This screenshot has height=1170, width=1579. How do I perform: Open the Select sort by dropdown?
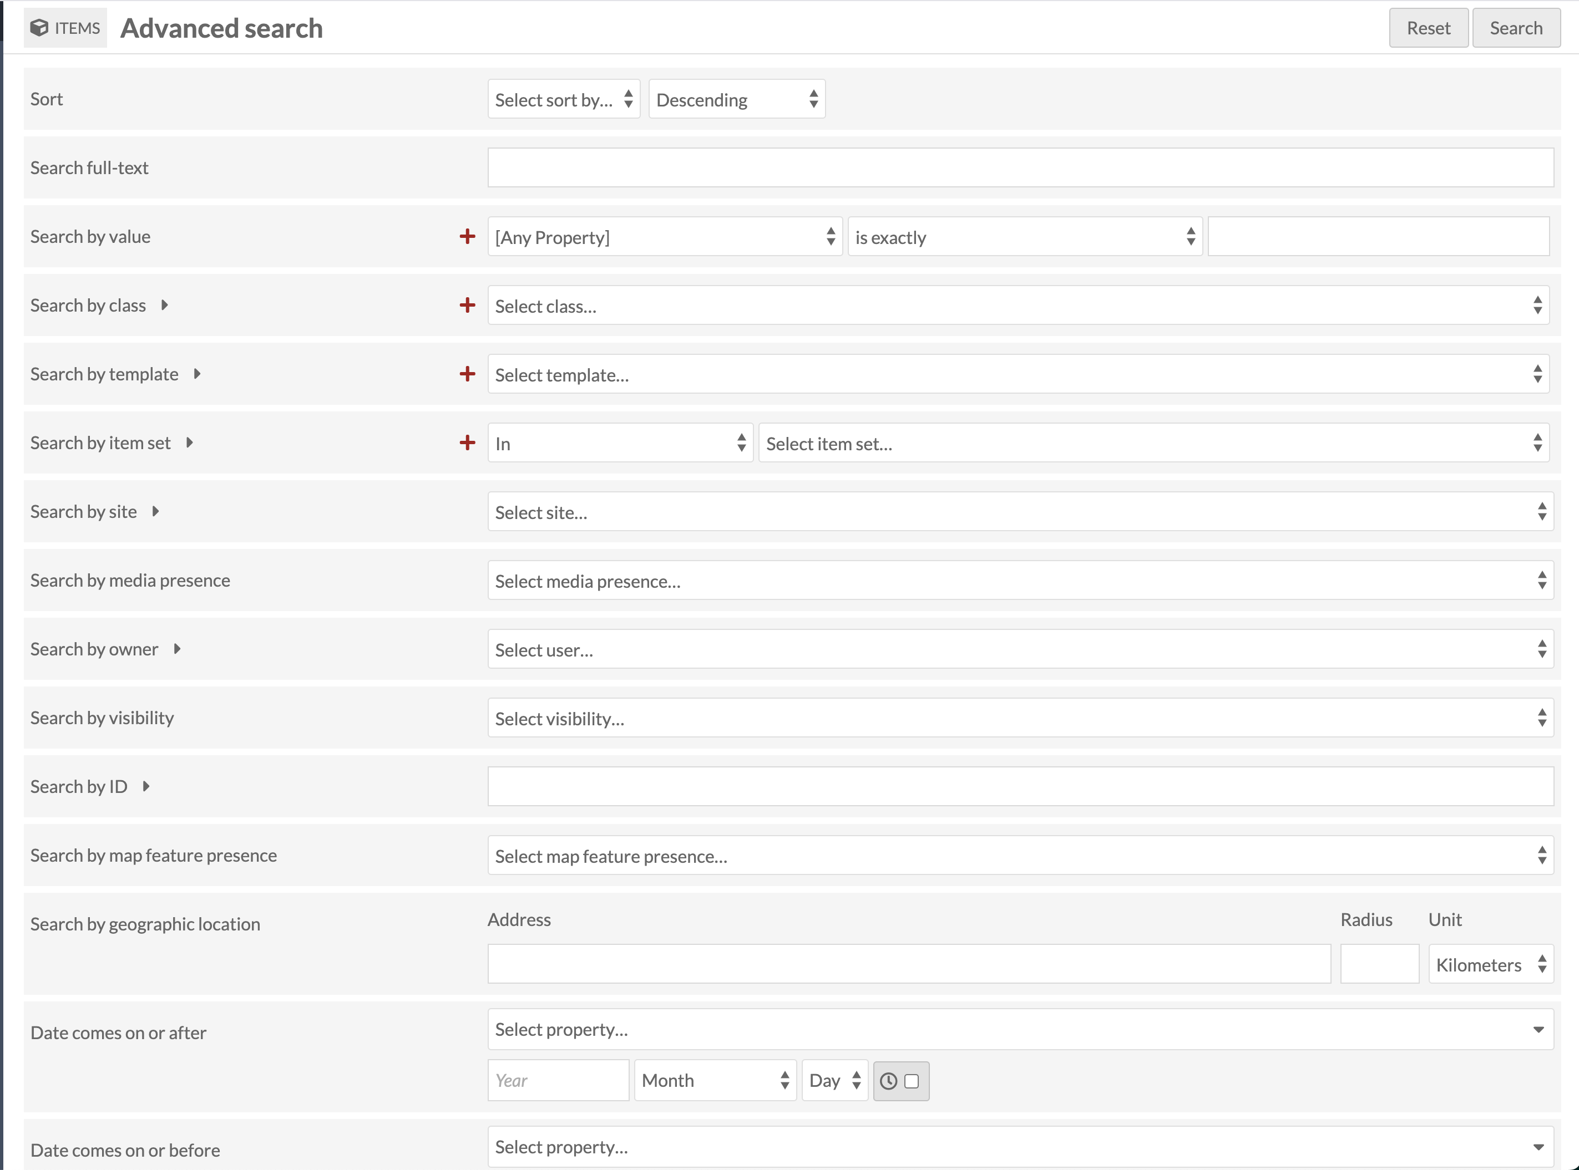pyautogui.click(x=564, y=99)
